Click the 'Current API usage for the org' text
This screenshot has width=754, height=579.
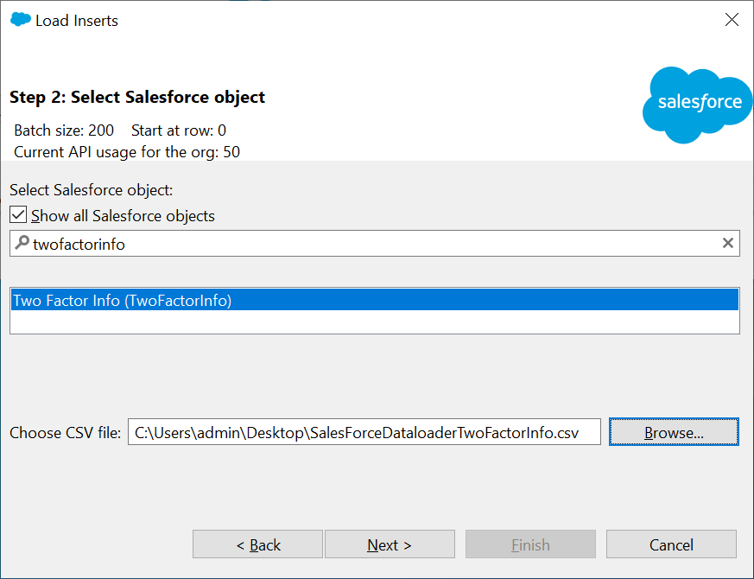click(x=127, y=152)
